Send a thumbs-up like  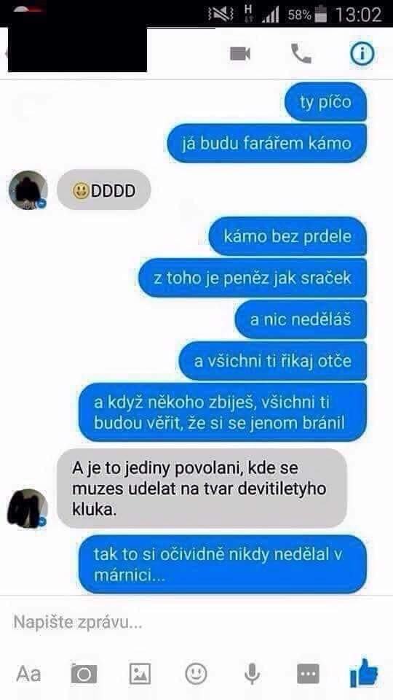pyautogui.click(x=364, y=673)
